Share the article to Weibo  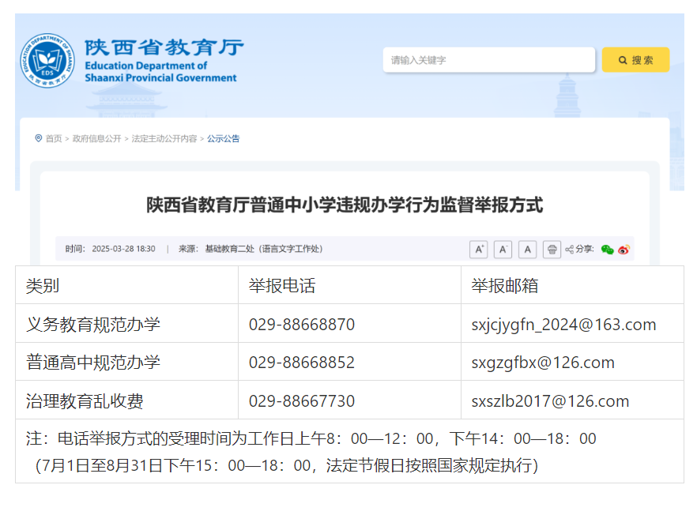tap(625, 250)
